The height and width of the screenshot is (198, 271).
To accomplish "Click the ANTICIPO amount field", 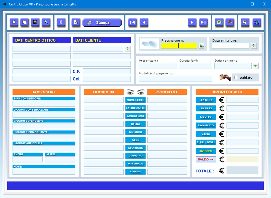I will click(242, 151).
